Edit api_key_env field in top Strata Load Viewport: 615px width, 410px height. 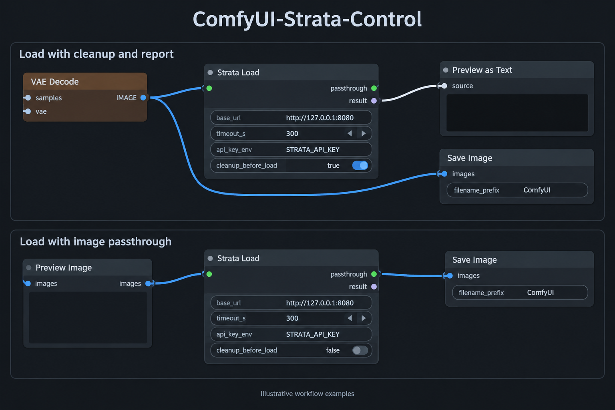coord(291,150)
